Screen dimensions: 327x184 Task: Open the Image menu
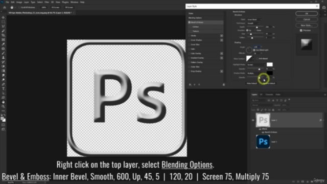pos(19,2)
